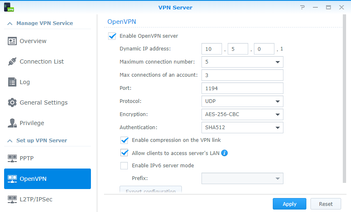Click the VPN Server app icon
This screenshot has height=212, width=351.
(x=9, y=7)
